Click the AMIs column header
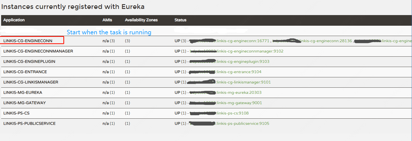The image size is (412, 141). (x=107, y=20)
